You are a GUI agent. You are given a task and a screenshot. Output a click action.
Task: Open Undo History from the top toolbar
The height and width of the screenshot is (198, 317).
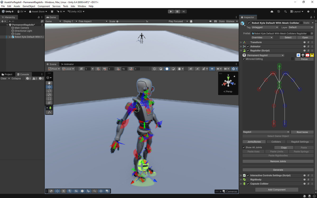279,12
